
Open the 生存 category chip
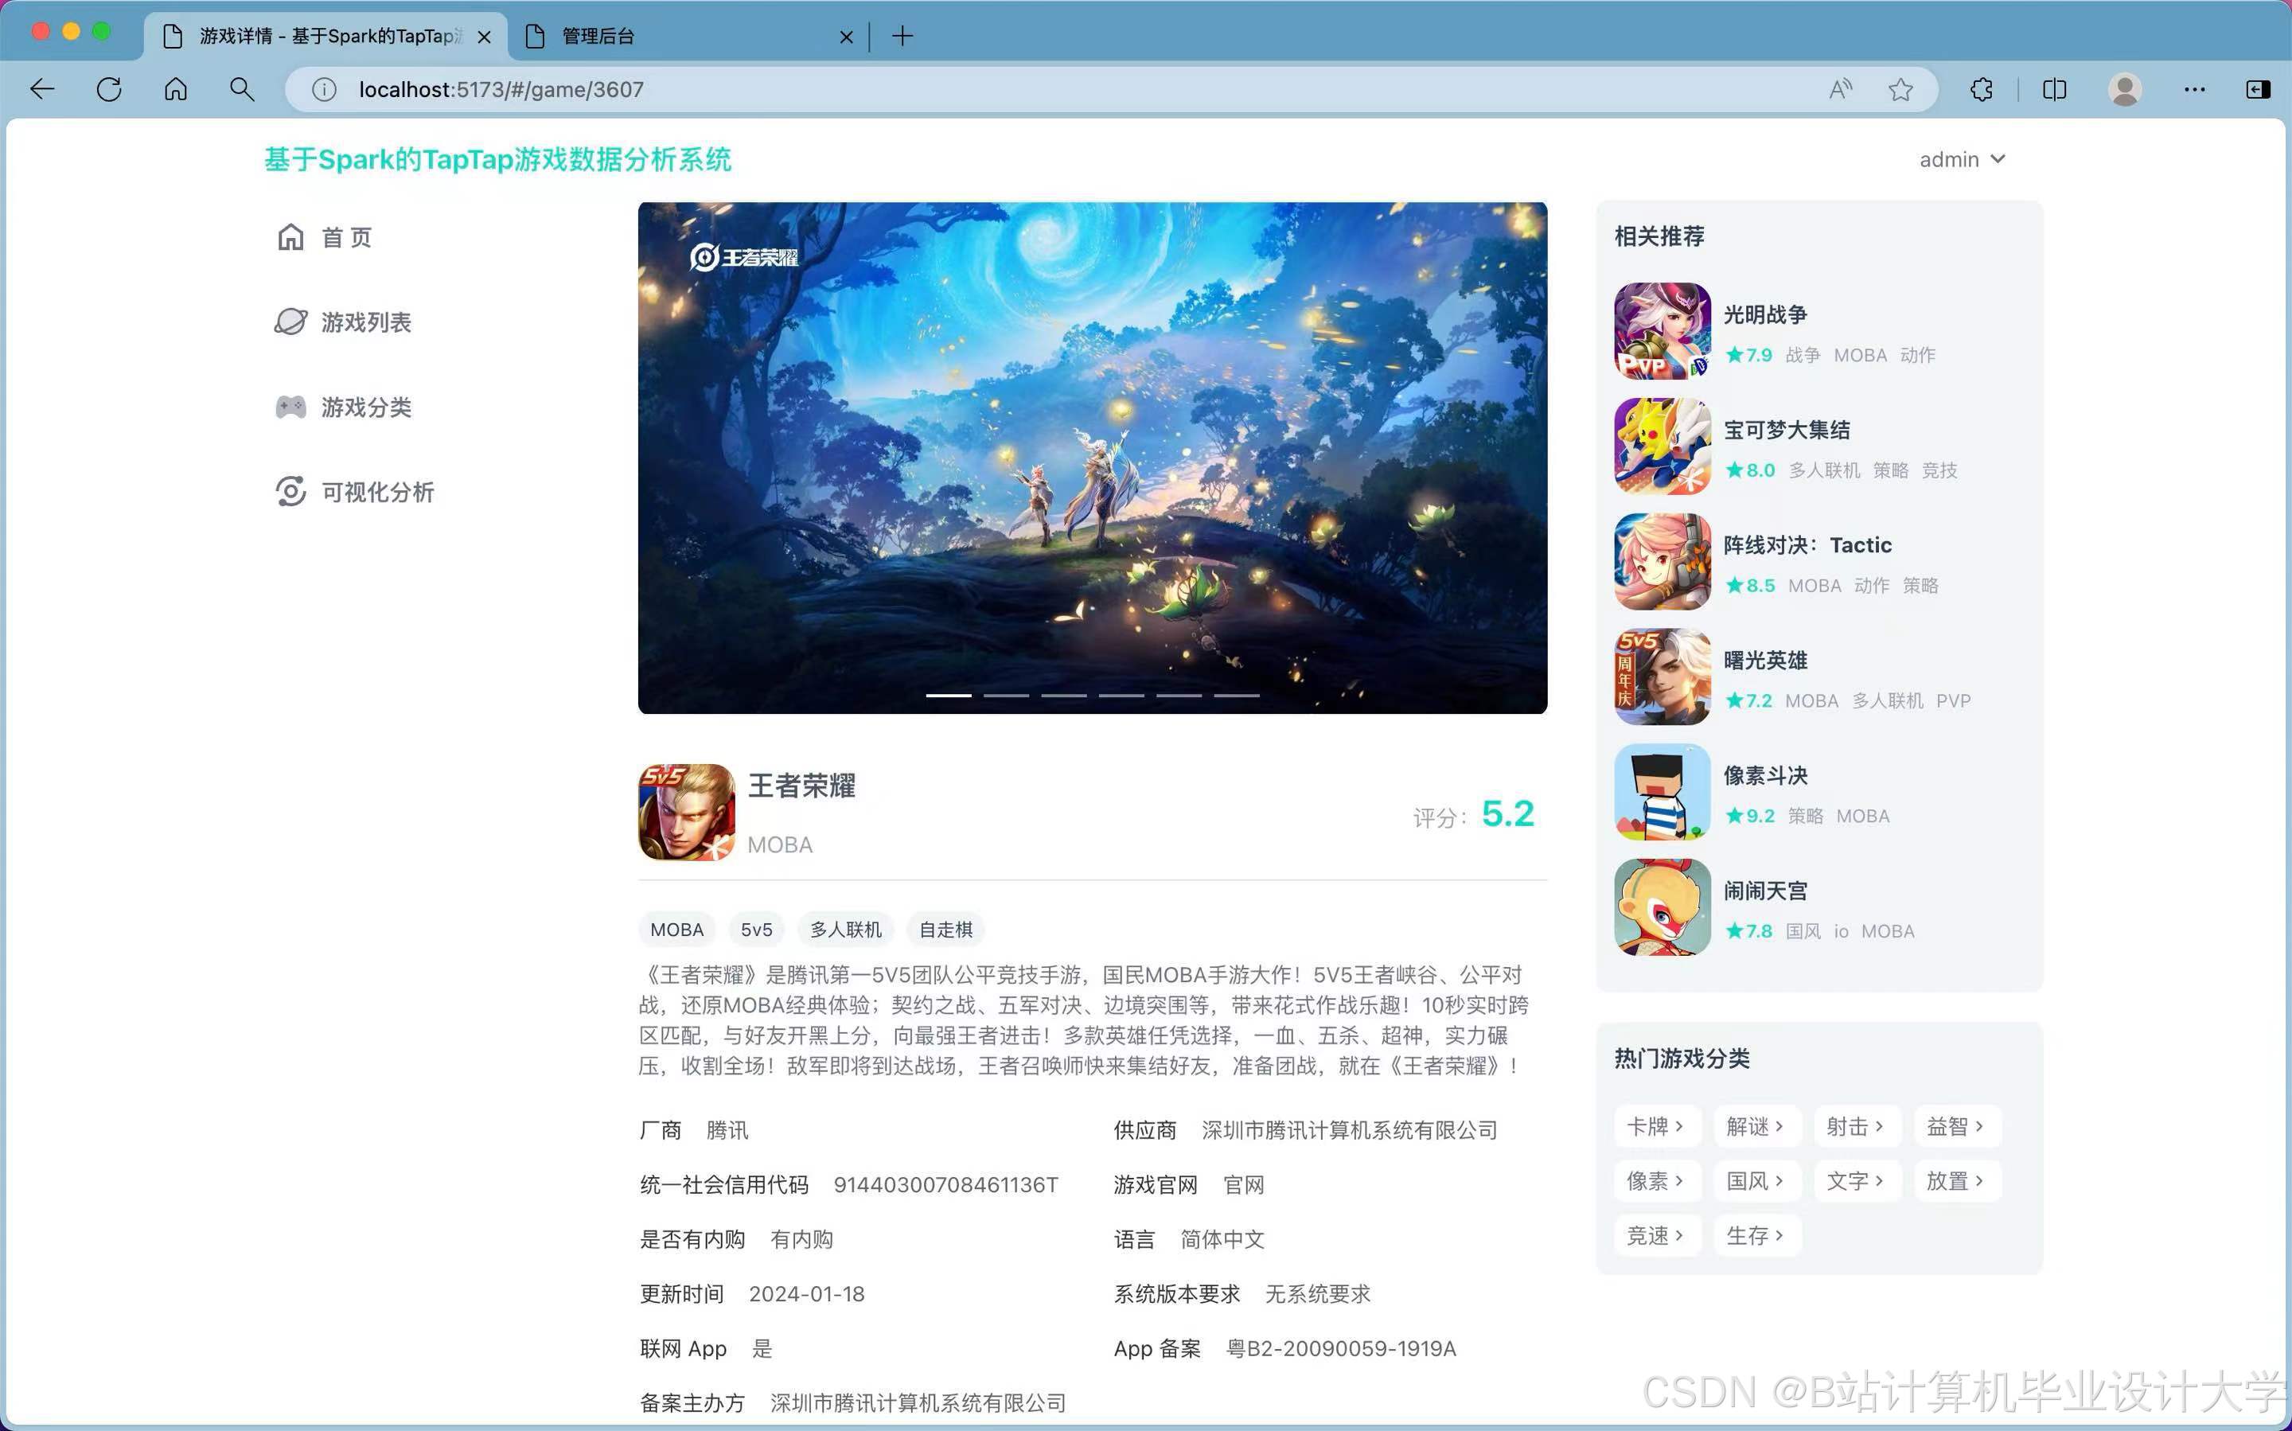1756,1235
